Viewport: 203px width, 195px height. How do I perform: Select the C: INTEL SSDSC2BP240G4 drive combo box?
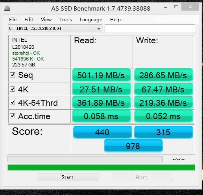55,28
